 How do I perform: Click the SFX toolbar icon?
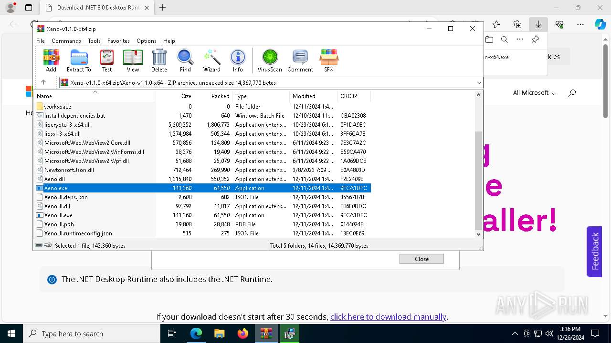tap(329, 61)
